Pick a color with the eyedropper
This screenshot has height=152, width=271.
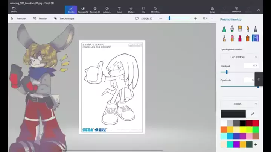[253, 114]
